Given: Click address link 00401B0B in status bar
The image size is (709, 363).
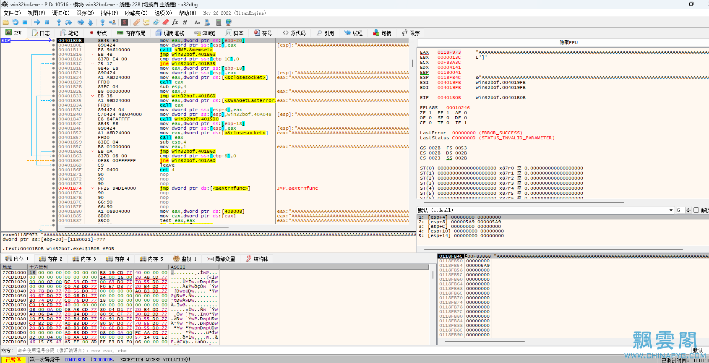Looking at the screenshot, I should [75, 360].
